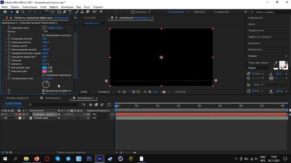The height and width of the screenshot is (163, 291).
Task: Click the Внутренний цвет blue swatch
Action: tap(45, 67)
